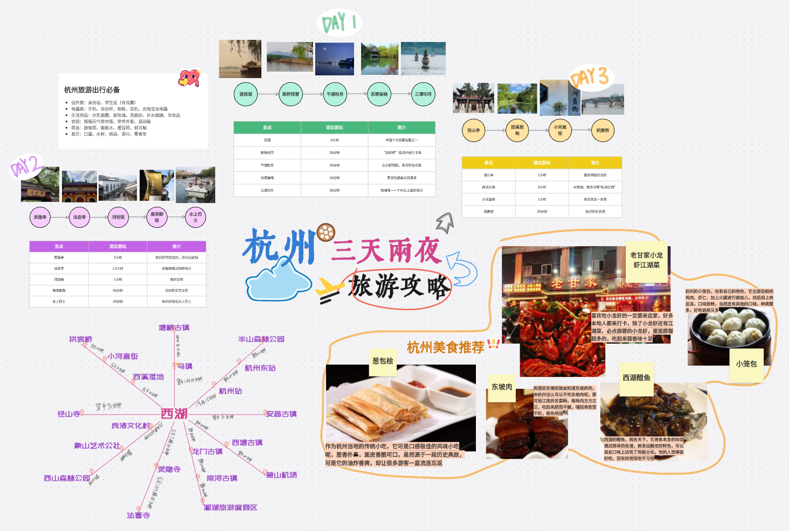Click the white water bus boat photo

coord(195,185)
